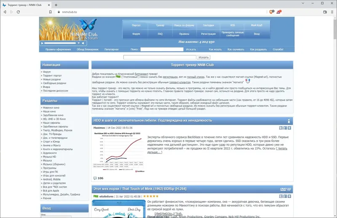337x218 pixels.
Task: Open Проверить личные сообщения menu item
Action: [x=233, y=34]
